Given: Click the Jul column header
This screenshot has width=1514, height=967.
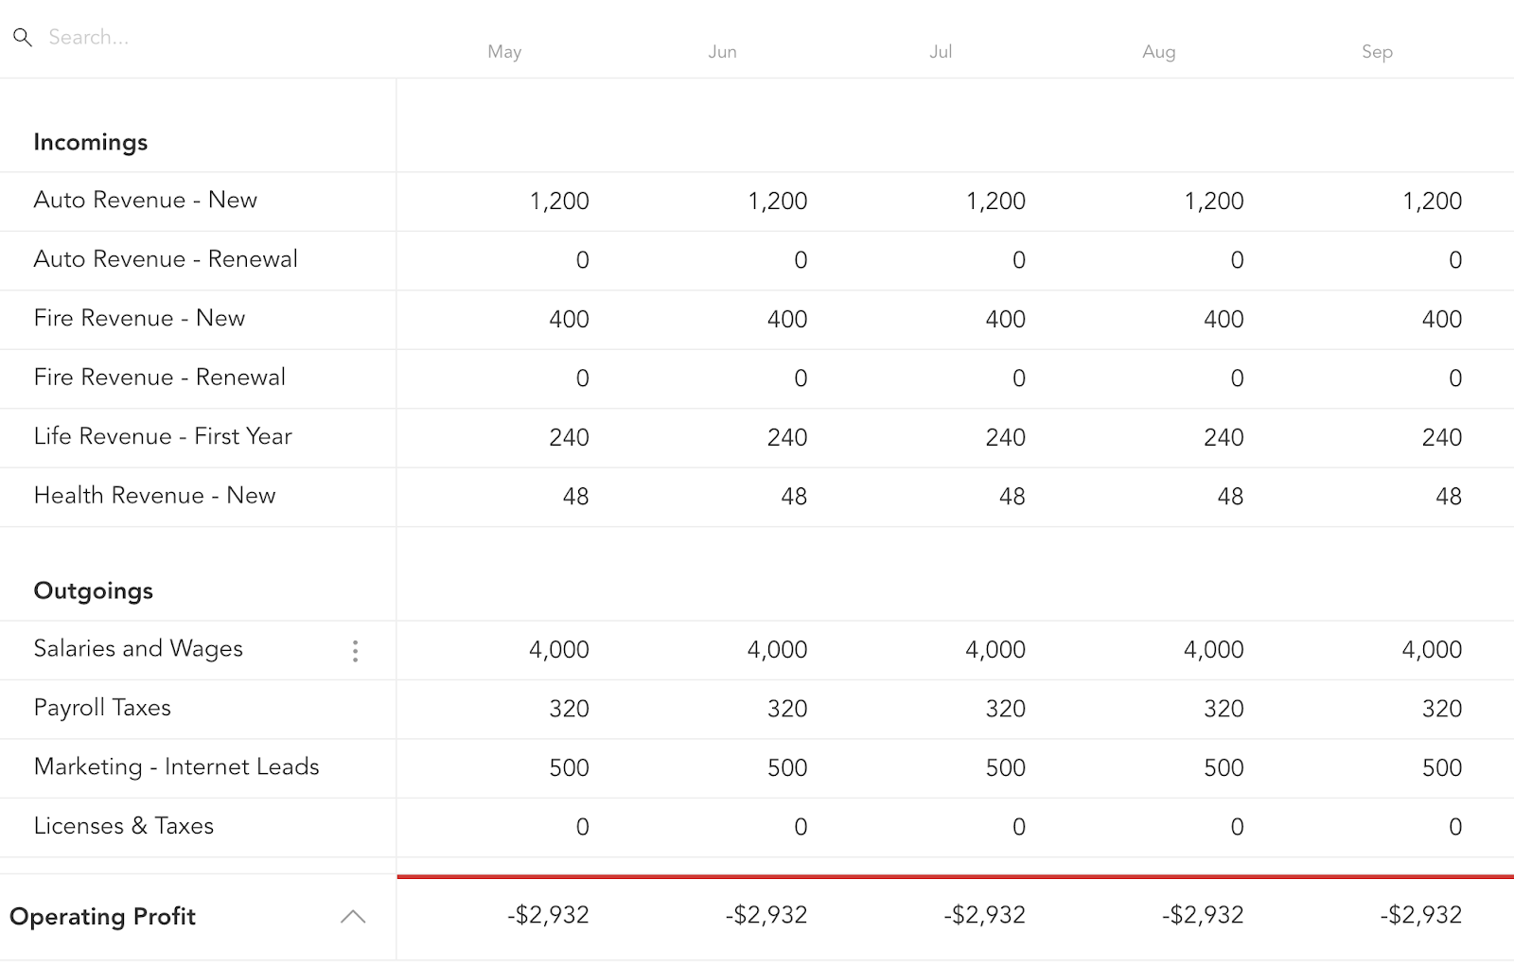Looking at the screenshot, I should point(941,52).
